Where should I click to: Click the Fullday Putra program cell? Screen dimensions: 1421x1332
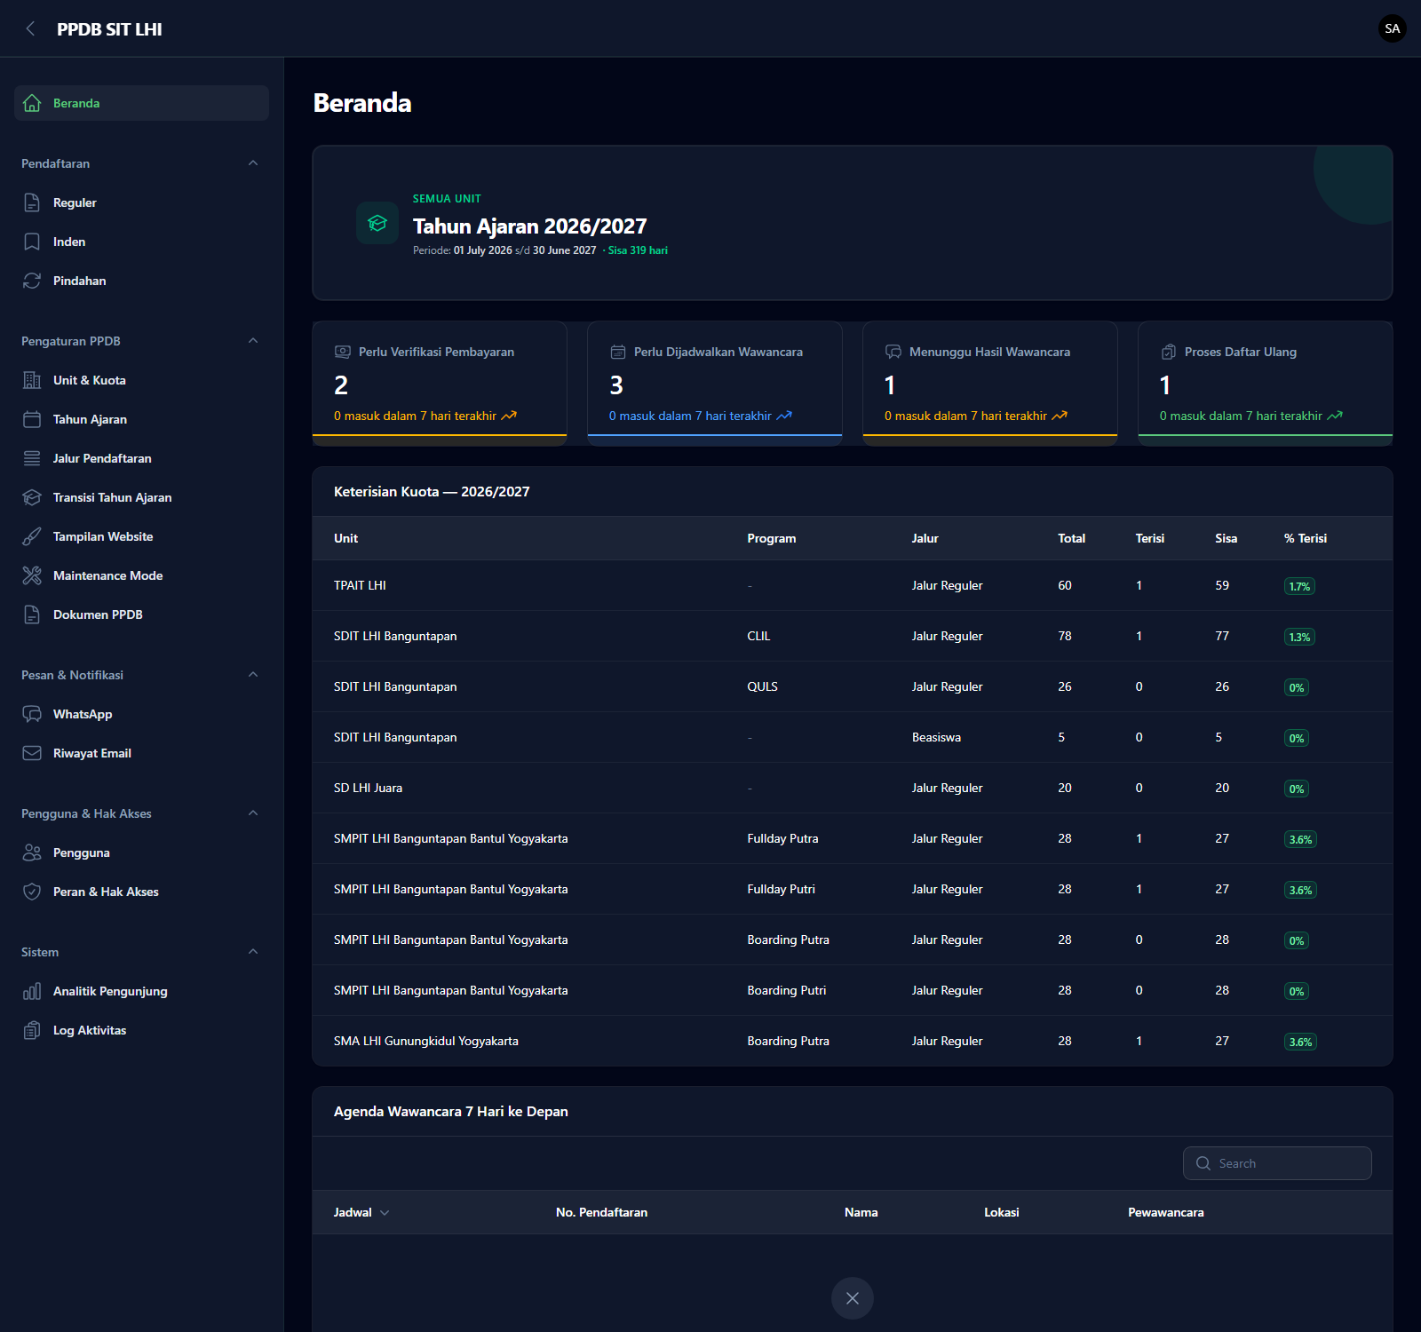(x=782, y=838)
